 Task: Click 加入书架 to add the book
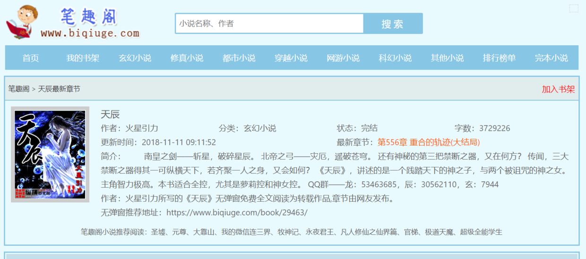[x=558, y=89]
